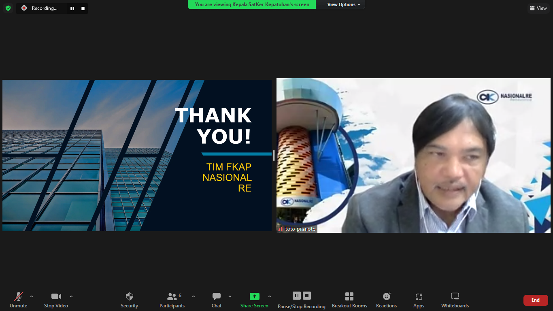Open the View layout menu
Viewport: 553px width, 311px height.
coord(538,8)
